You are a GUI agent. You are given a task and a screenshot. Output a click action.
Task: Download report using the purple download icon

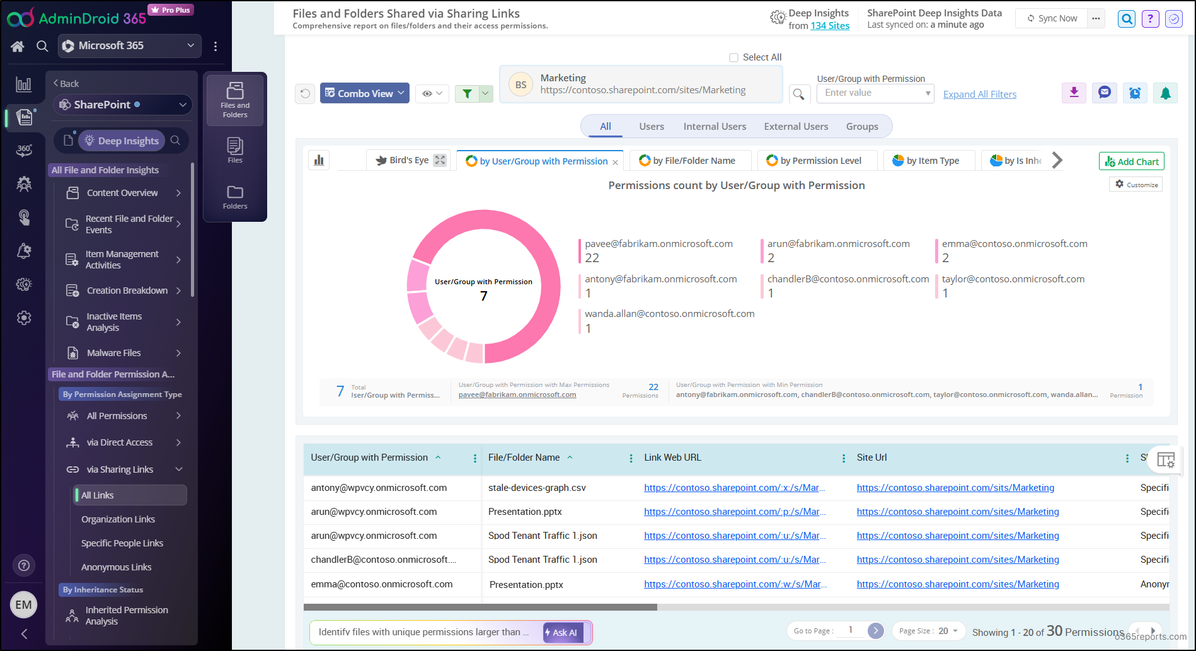click(1074, 93)
